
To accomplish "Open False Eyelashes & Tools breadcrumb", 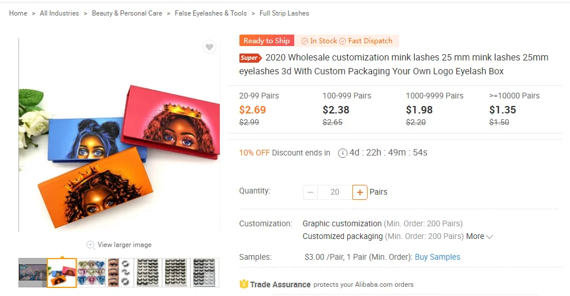I will tap(211, 13).
